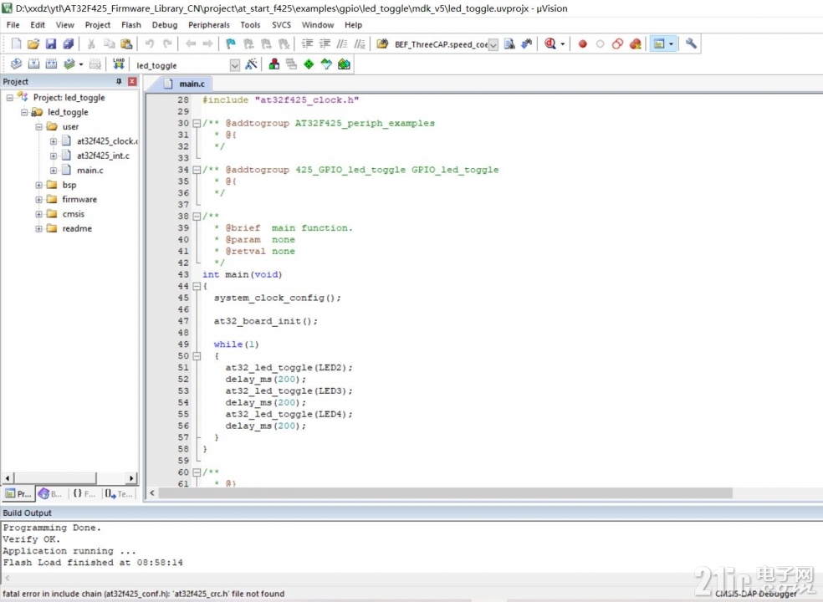Build target icon in build toolbar
The height and width of the screenshot is (602, 823).
pyautogui.click(x=33, y=64)
